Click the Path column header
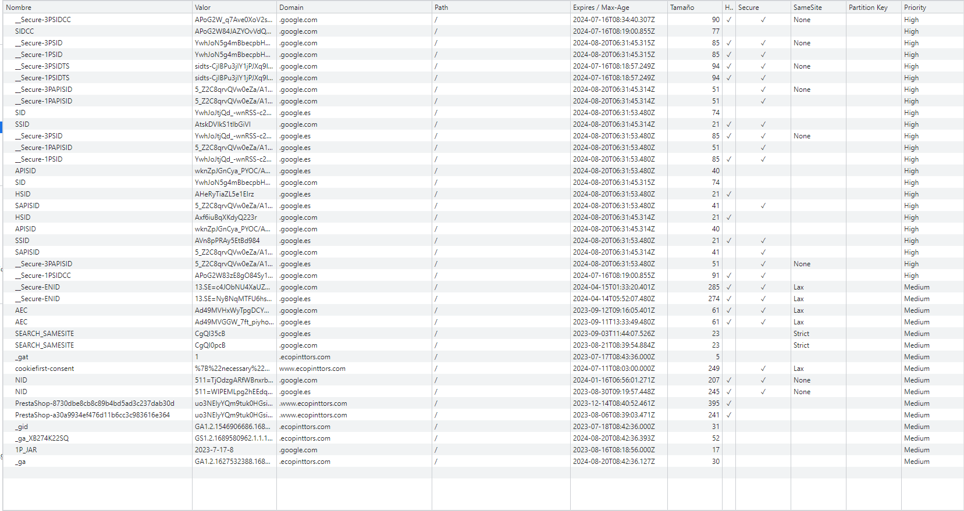The image size is (964, 511). pyautogui.click(x=441, y=8)
